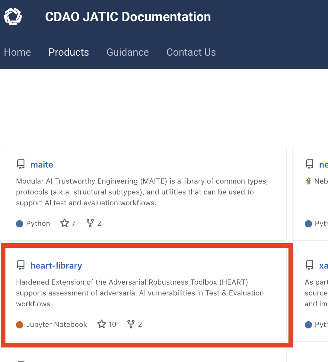Image resolution: width=328 pixels, height=362 pixels.
Task: Open the Contact Us tab
Action: 191,52
